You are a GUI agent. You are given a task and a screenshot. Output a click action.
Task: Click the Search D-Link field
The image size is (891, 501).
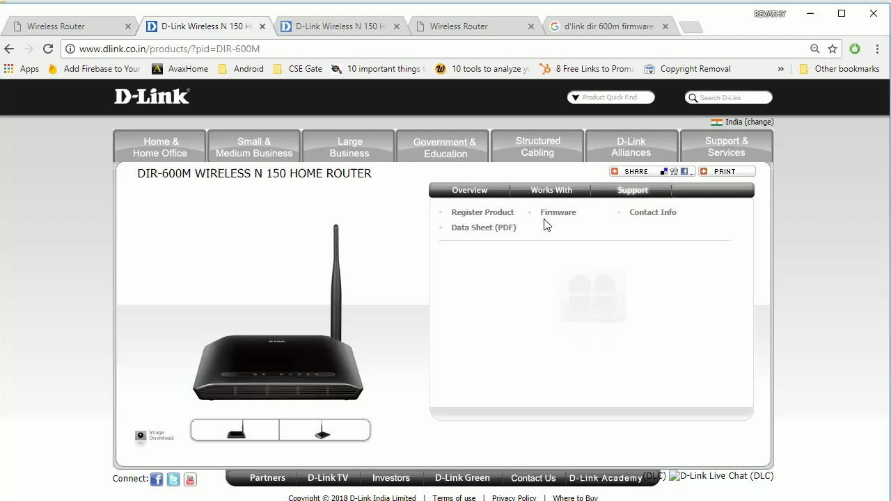pos(728,97)
